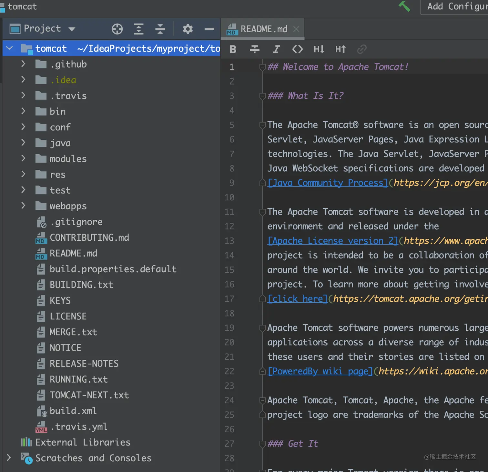Close the README.md tab
Image resolution: width=488 pixels, height=472 pixels.
296,29
